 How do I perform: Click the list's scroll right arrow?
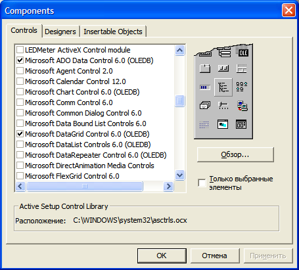pos(168,187)
